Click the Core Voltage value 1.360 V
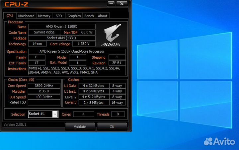Screen dimensions: 239x150 click(84, 44)
